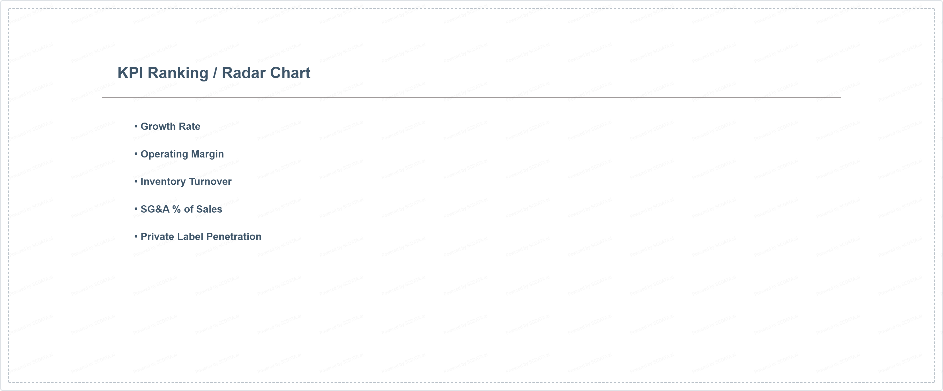Click the bullet before Inventory Turnover
943x391 pixels.
pos(136,182)
